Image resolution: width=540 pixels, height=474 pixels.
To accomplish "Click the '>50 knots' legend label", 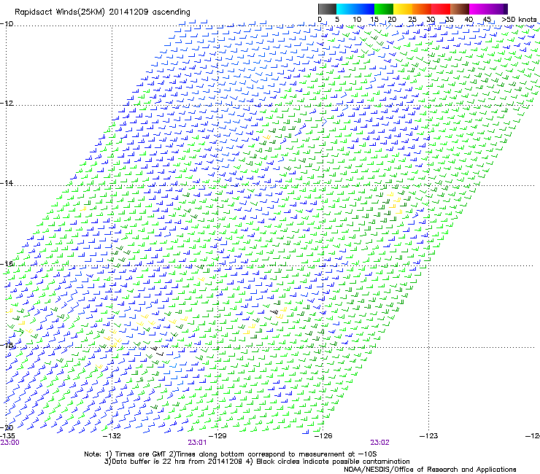I will coord(519,19).
